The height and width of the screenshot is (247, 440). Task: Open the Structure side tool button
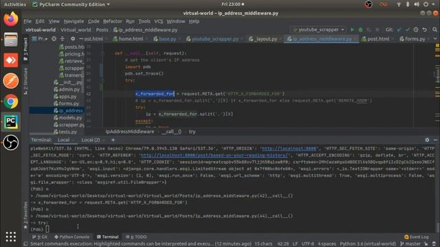pos(25,81)
